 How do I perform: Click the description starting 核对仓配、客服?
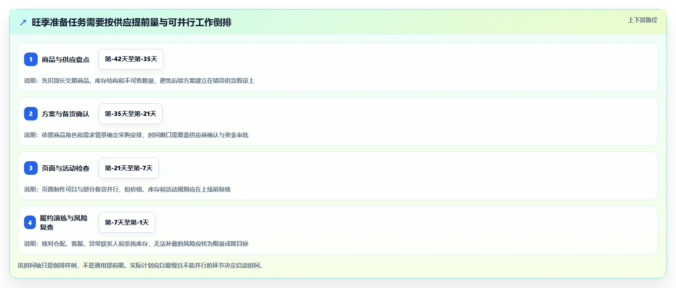136,244
